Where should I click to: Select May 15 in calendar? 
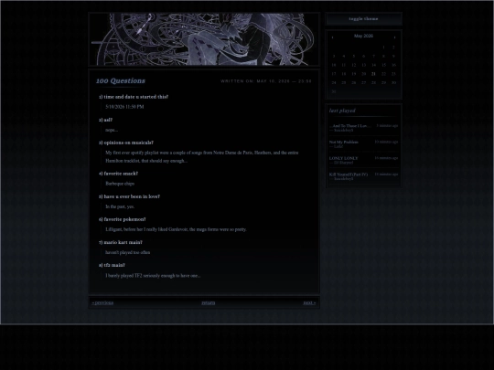383,65
